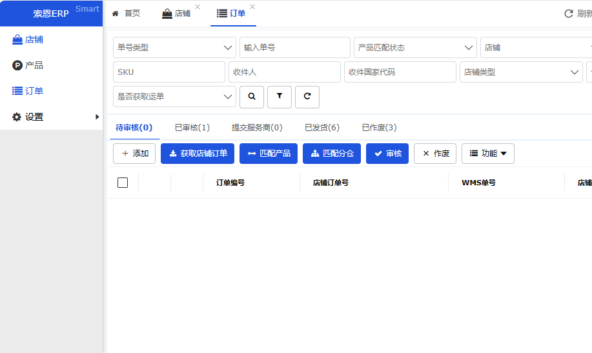Click the 输入单号 input field
Viewport: 592px width, 353px height.
click(x=295, y=48)
